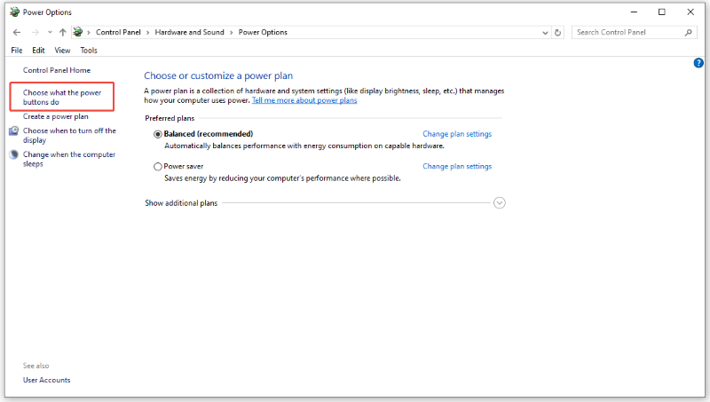Click the Back navigation arrow
Screen dimensions: 710x402
17,33
